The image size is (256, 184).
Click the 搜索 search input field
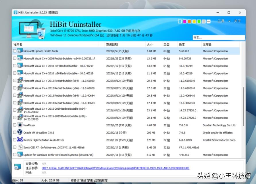click(219, 37)
